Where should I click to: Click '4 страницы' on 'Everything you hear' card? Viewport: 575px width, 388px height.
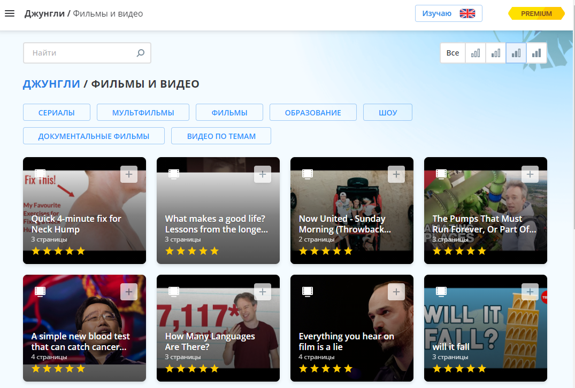[317, 357]
